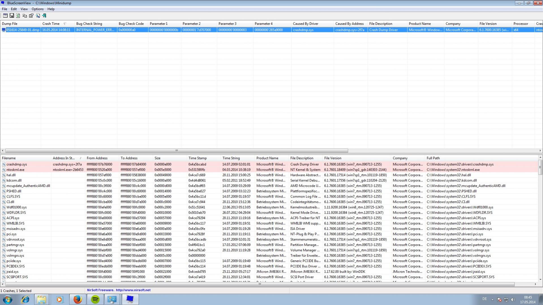This screenshot has height=305, width=543.
Task: Click JMicron Technolo... company cell
Action: click(x=408, y=272)
